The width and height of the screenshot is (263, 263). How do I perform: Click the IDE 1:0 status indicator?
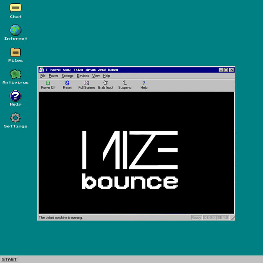click(222, 217)
